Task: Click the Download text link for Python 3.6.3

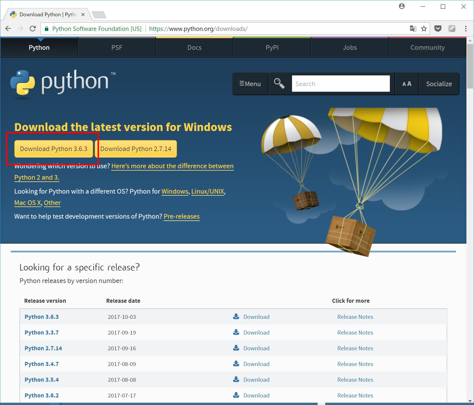Action: coord(257,317)
